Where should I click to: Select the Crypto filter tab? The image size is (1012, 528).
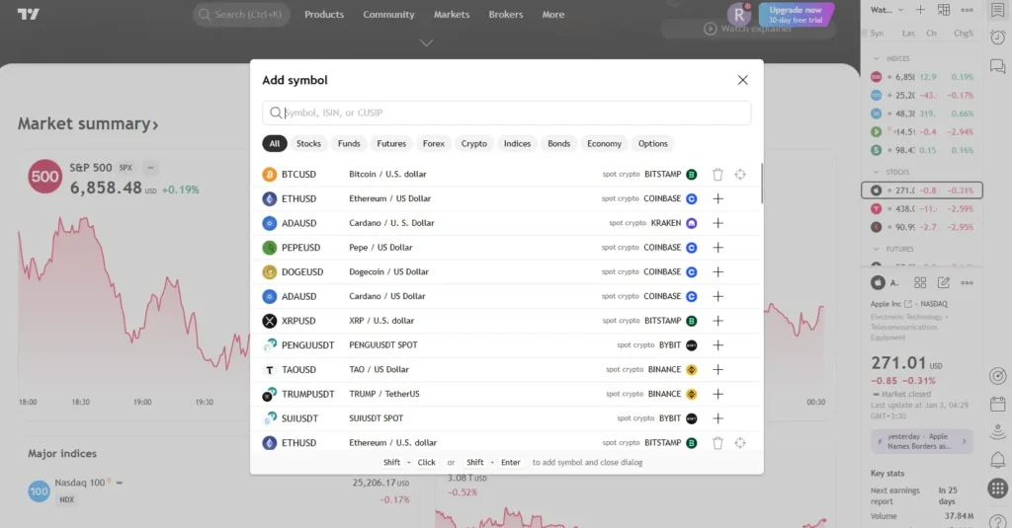point(474,144)
